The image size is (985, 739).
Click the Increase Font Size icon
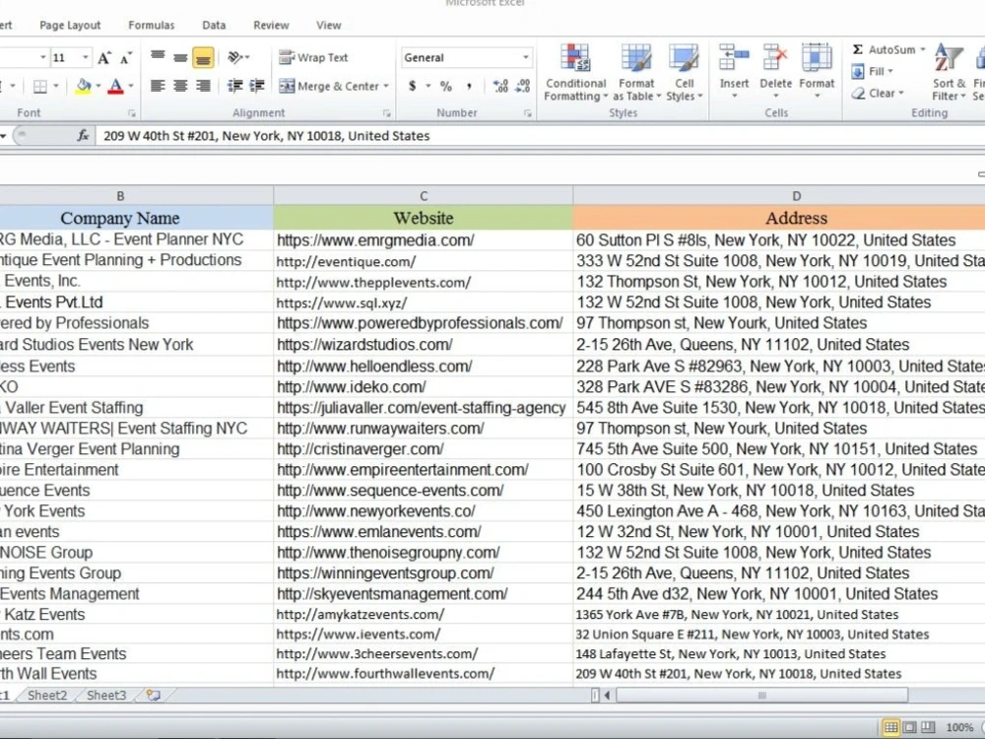pyautogui.click(x=104, y=58)
